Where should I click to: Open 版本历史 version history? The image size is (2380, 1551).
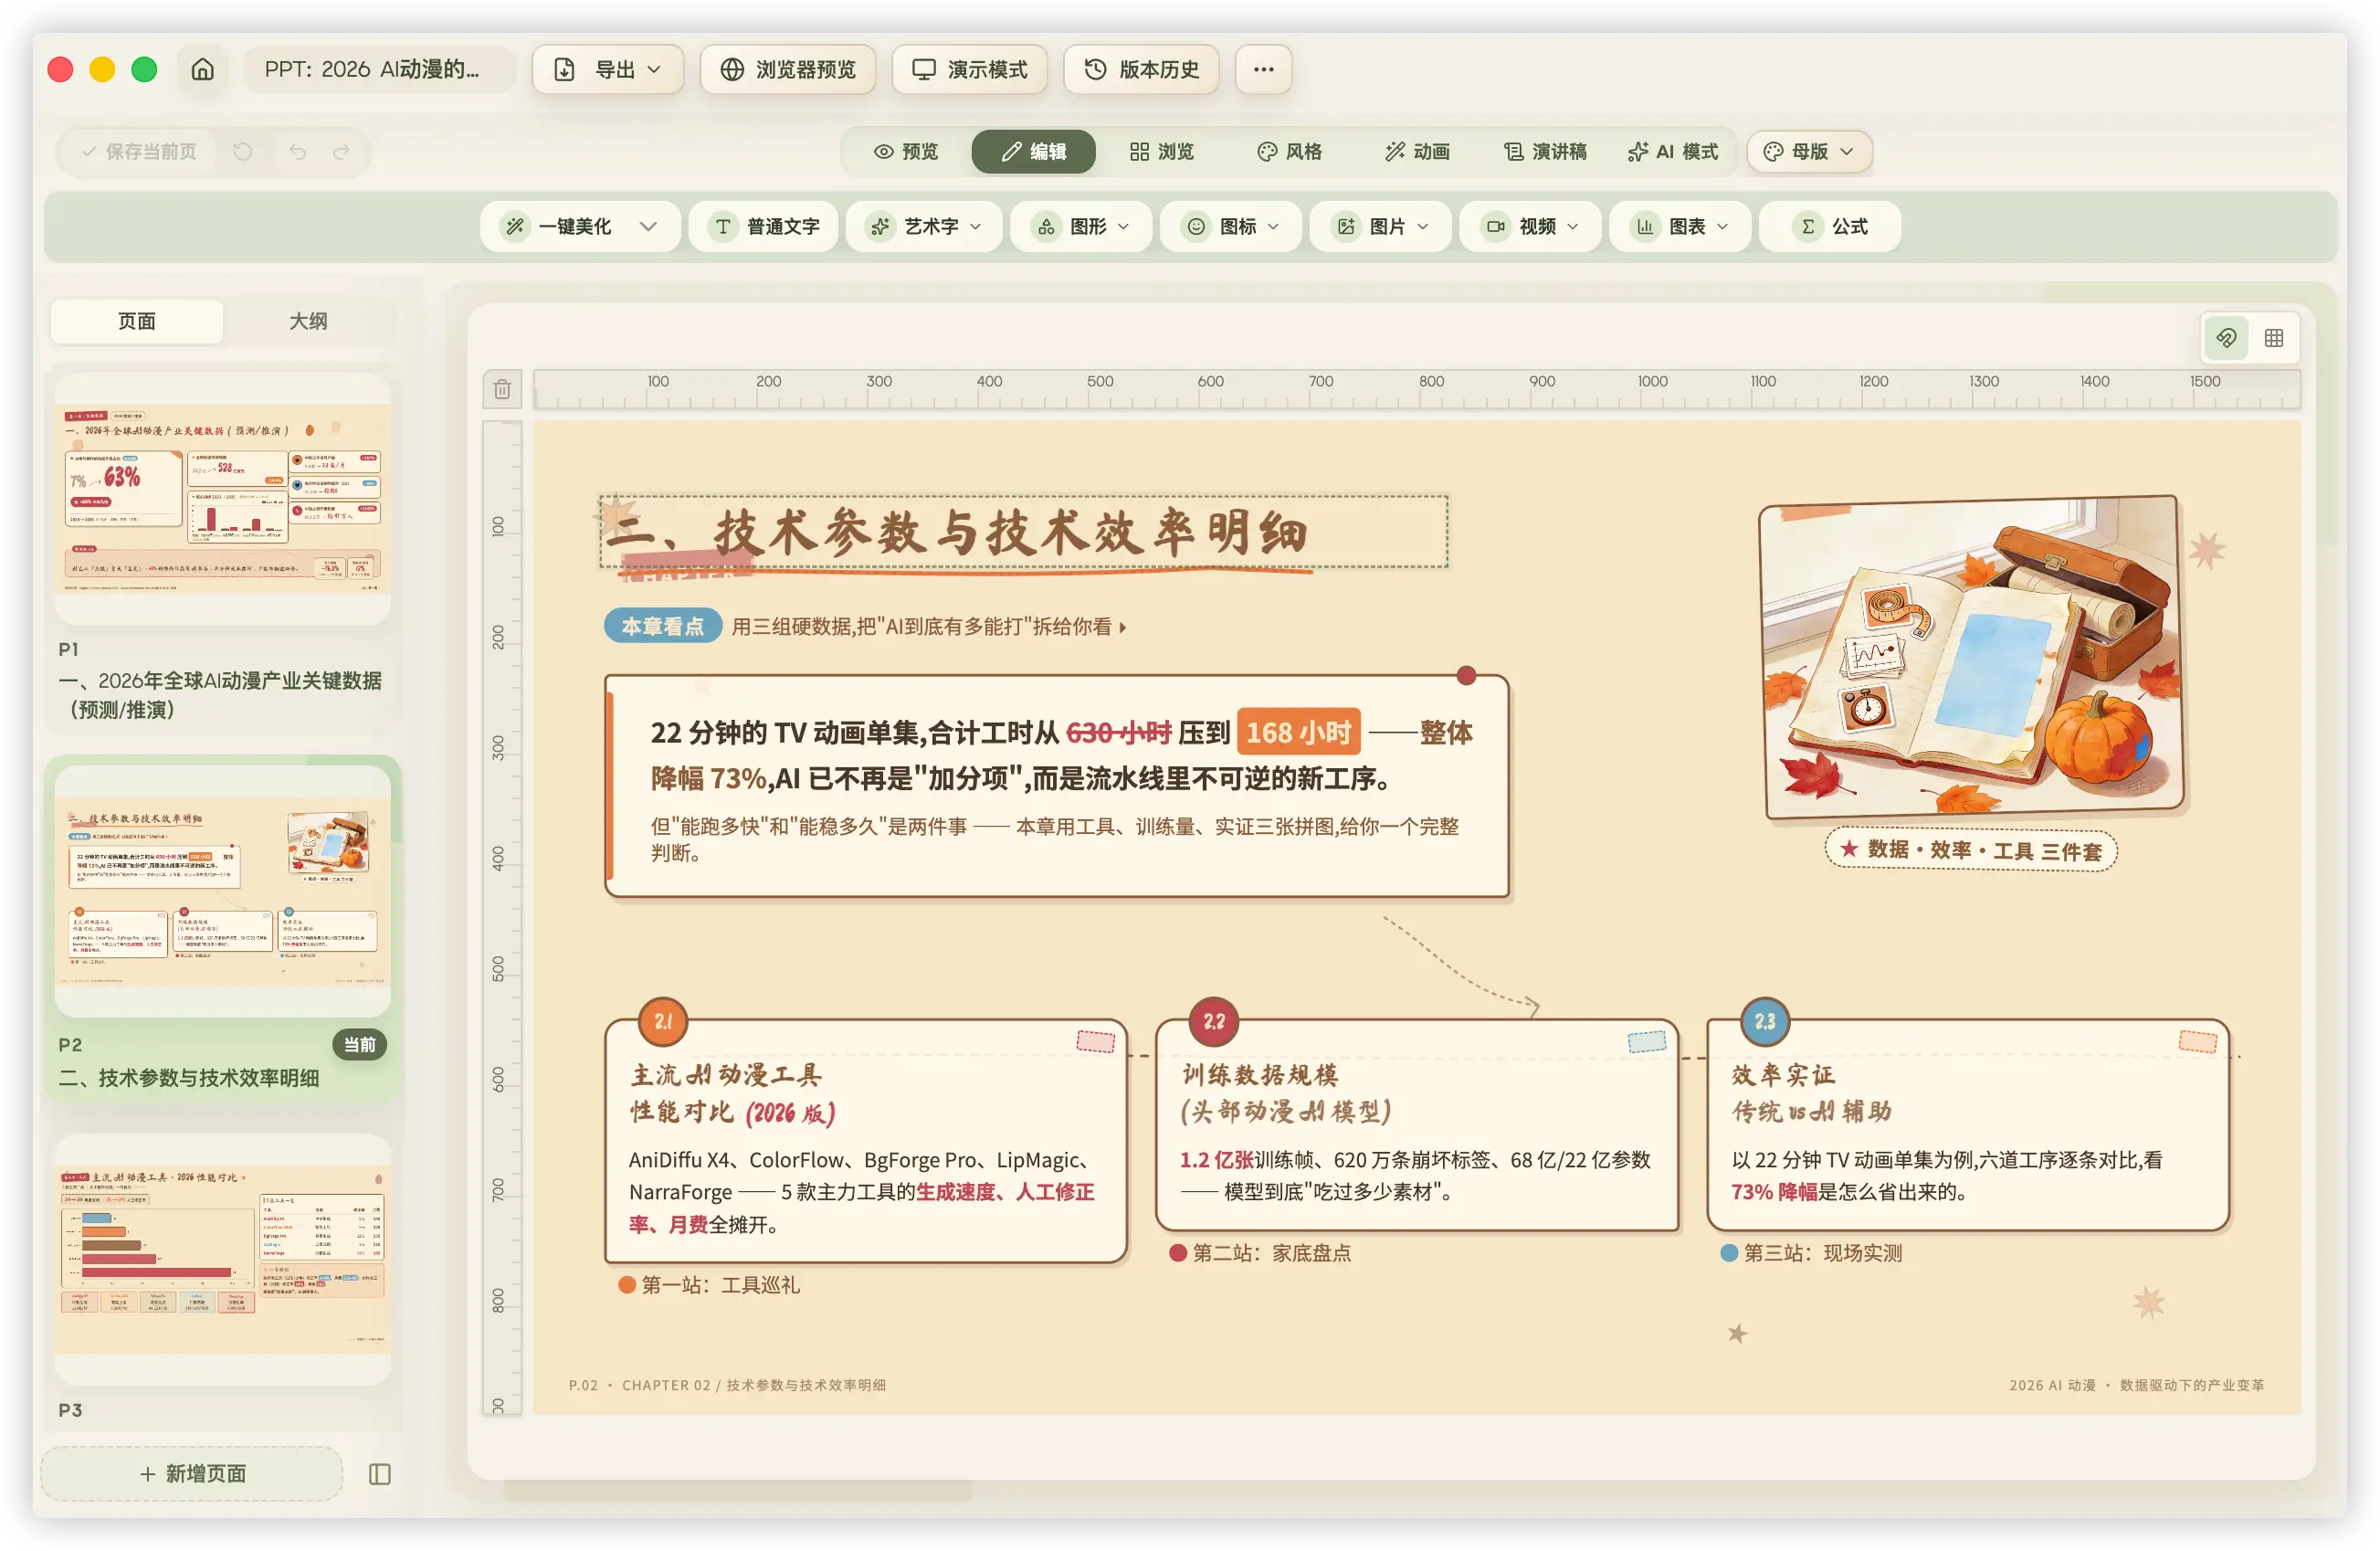click(1141, 69)
